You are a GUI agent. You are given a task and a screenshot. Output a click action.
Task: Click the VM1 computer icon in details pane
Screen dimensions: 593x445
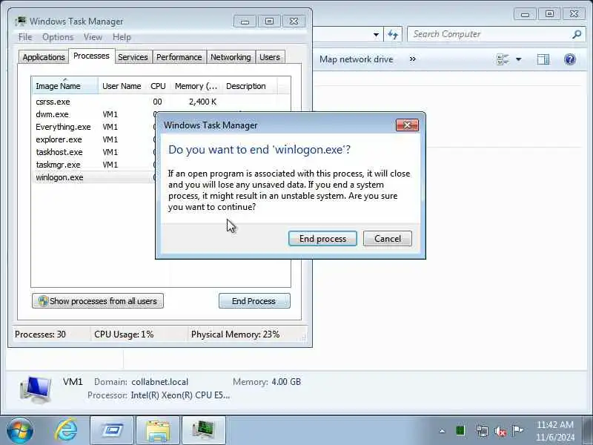coord(36,389)
